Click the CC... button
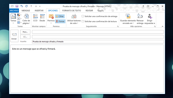Viewport: 173px width, 98px height. (25, 37)
